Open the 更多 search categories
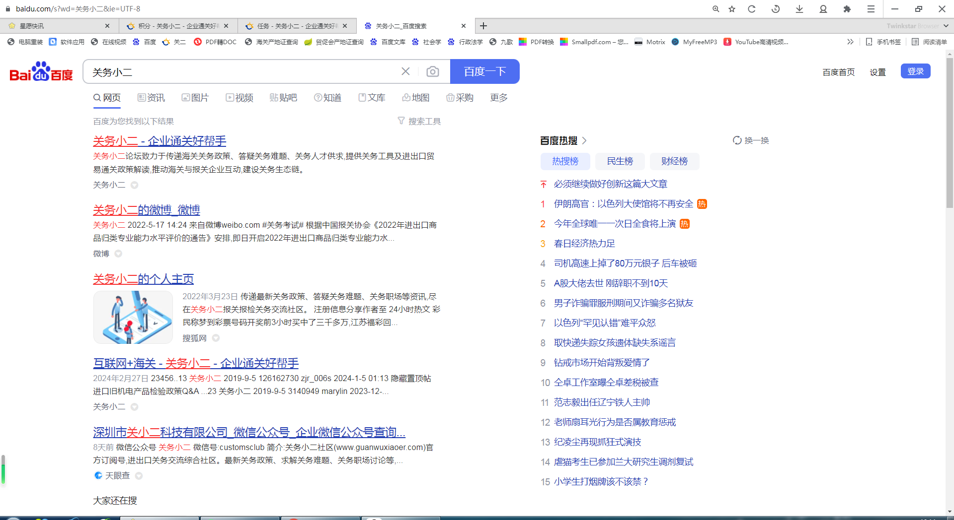 (499, 98)
